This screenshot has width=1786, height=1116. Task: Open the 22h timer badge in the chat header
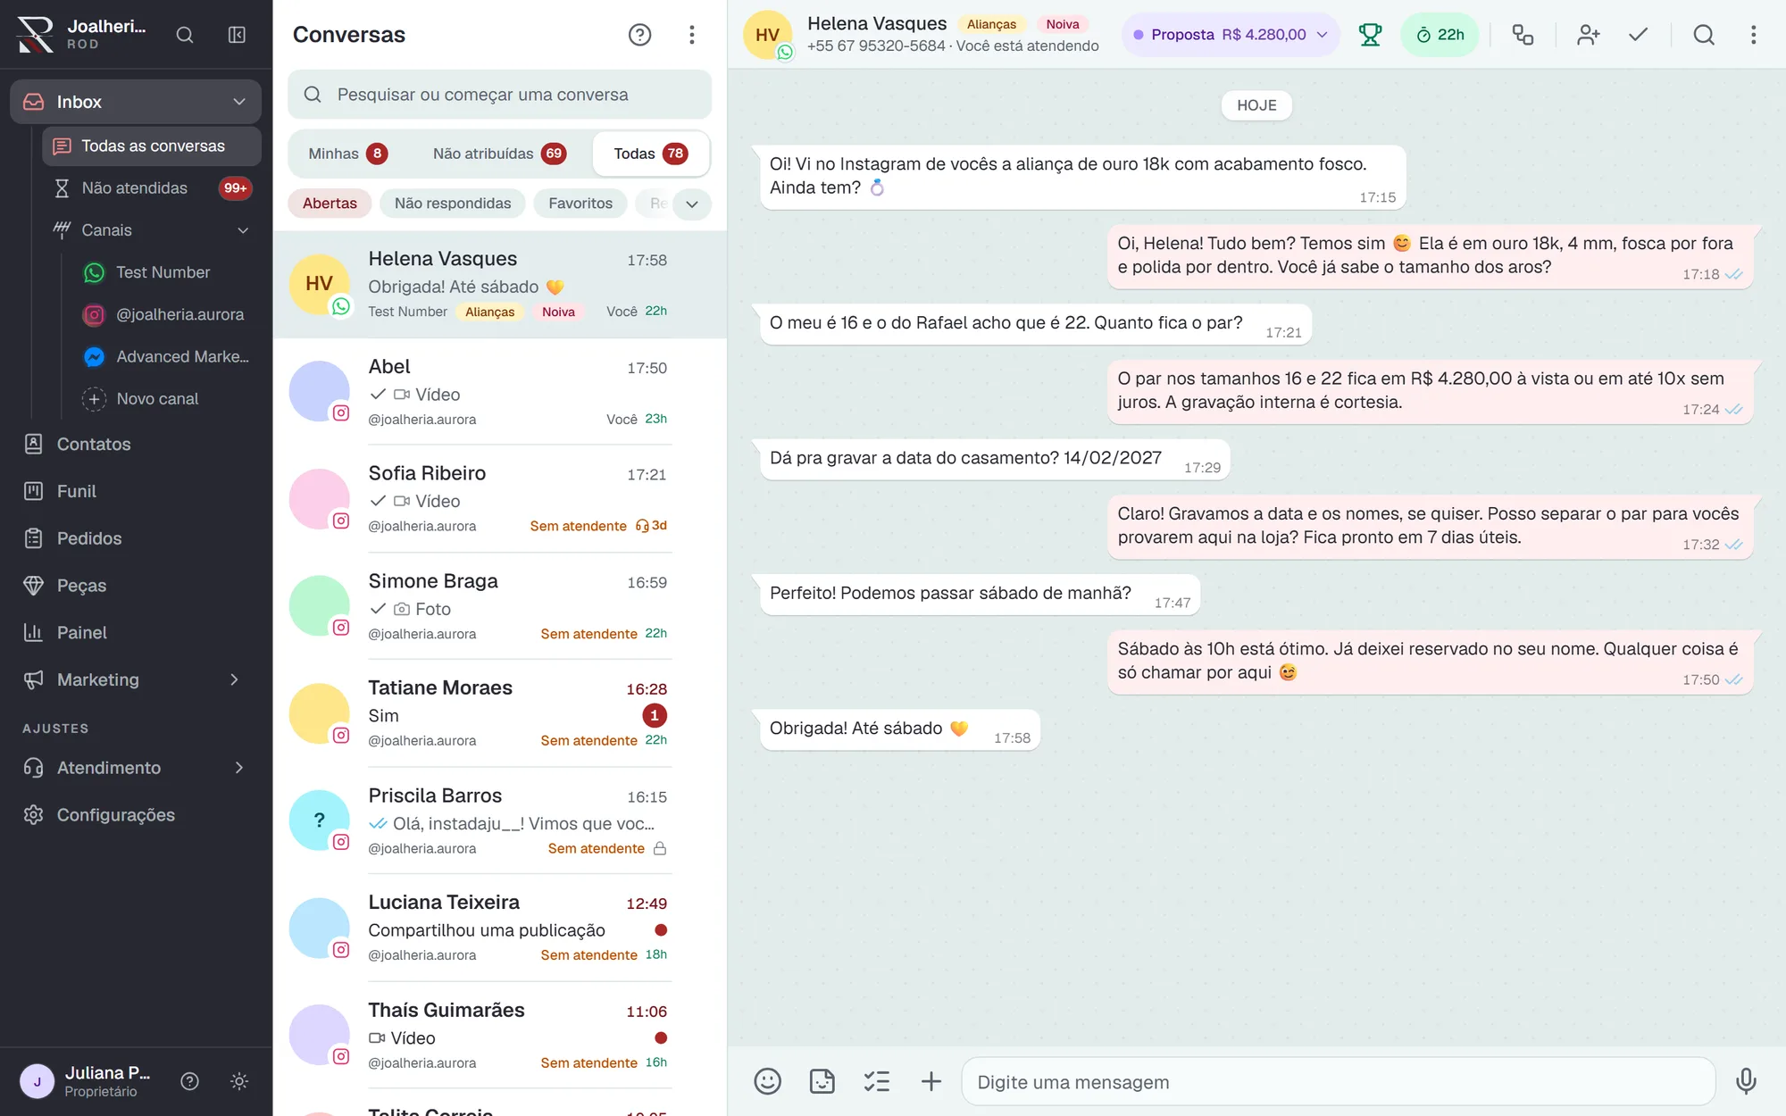click(x=1440, y=35)
